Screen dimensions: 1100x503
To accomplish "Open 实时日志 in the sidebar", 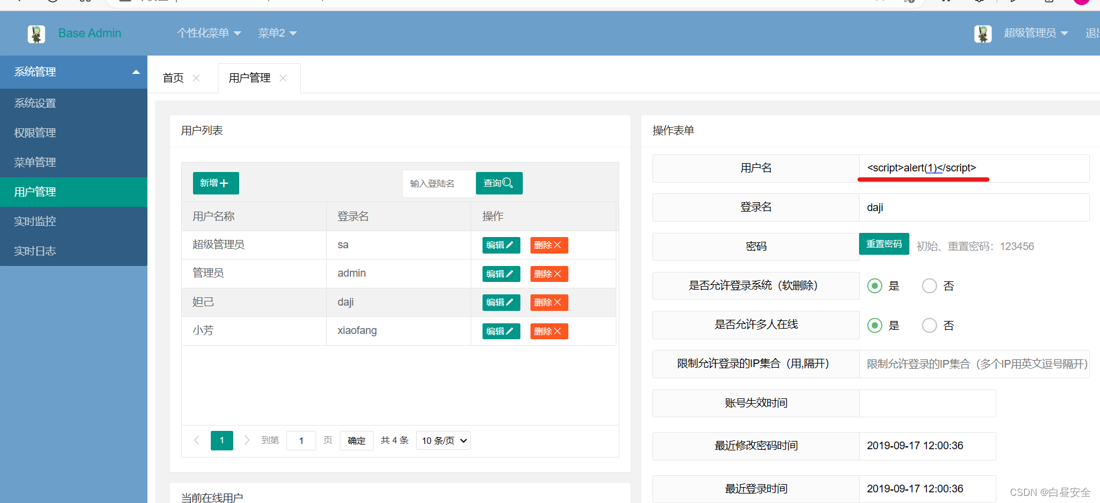I will click(73, 251).
